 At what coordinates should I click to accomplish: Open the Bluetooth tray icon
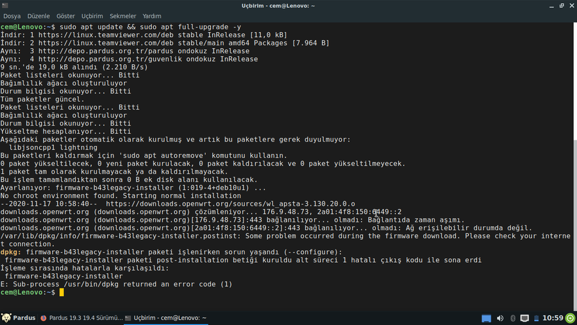513,319
